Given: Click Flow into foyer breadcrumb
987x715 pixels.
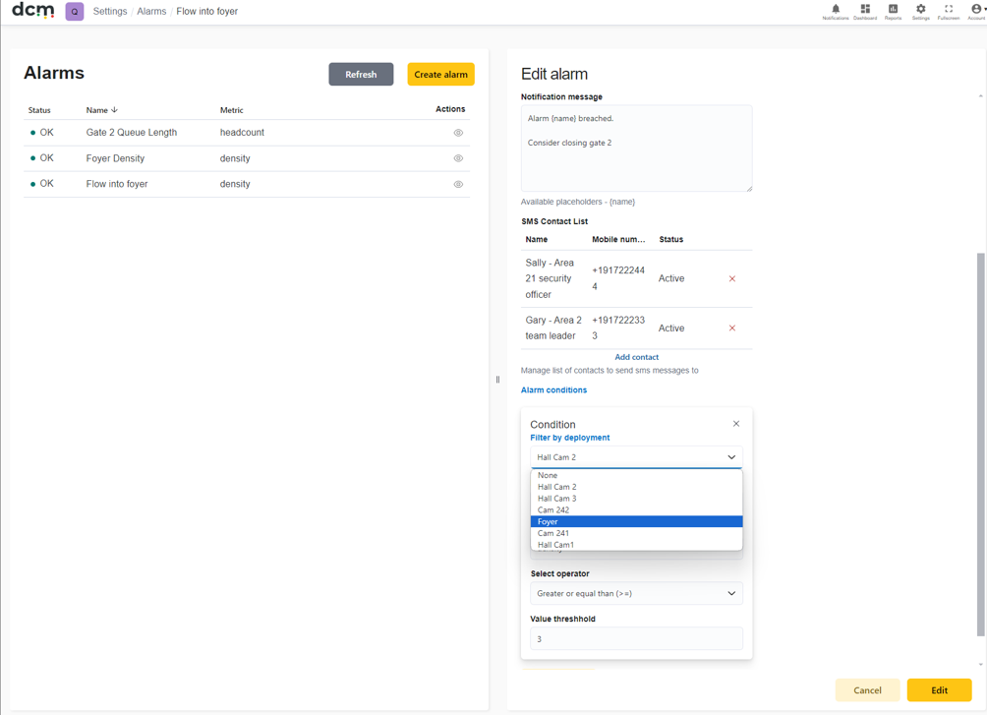Looking at the screenshot, I should click(x=207, y=12).
